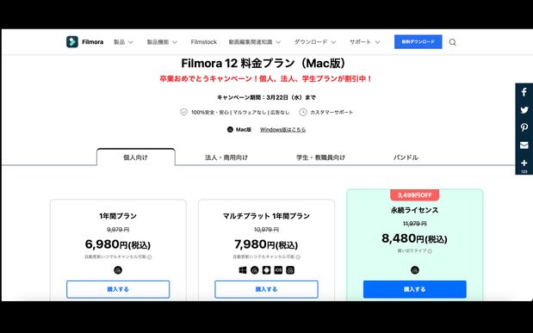
Task: Click Windows版はこちら link
Action: click(x=282, y=129)
